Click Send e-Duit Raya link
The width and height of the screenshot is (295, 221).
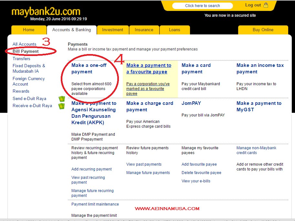29,98
